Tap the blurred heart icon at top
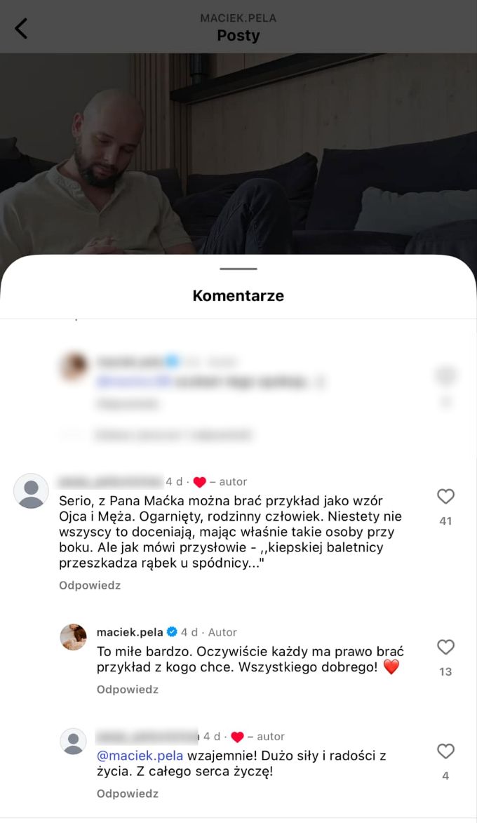 click(445, 375)
